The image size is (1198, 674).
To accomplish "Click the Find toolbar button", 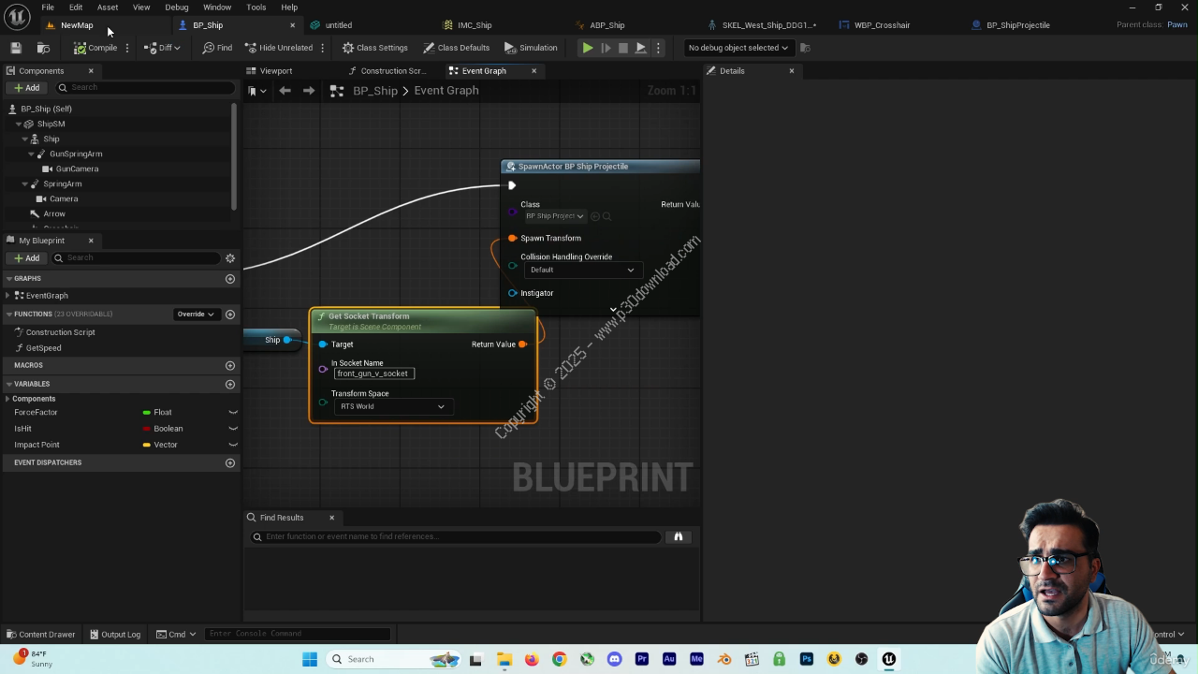I will (x=217, y=48).
